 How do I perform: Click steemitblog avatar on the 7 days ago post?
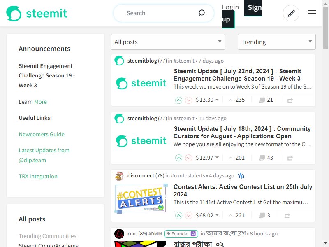pyautogui.click(x=119, y=61)
